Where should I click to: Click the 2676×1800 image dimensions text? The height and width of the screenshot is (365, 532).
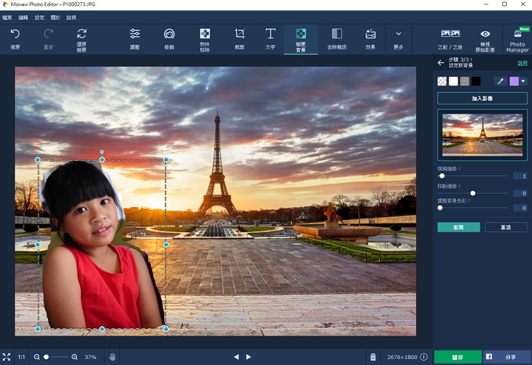click(x=402, y=357)
